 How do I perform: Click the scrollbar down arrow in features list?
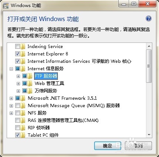click(149, 135)
